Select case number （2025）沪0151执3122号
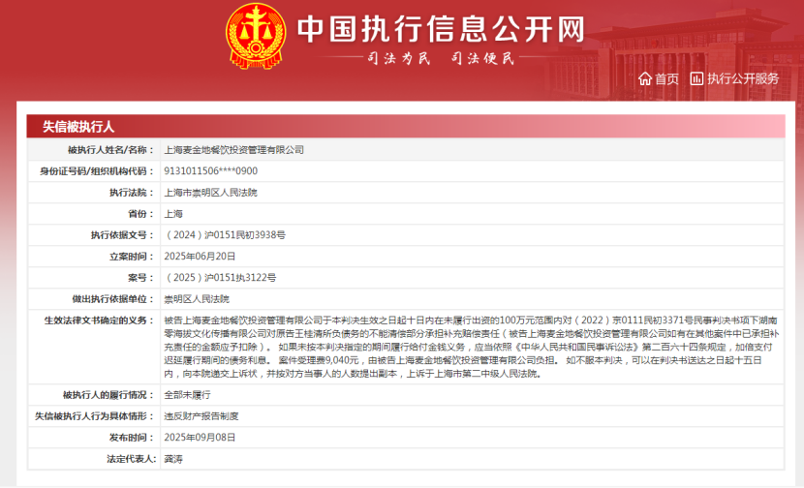The image size is (804, 488). (220, 278)
